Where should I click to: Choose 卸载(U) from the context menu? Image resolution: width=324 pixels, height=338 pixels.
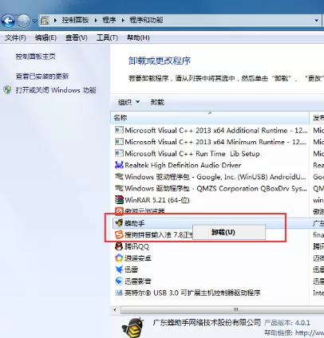pos(229,233)
